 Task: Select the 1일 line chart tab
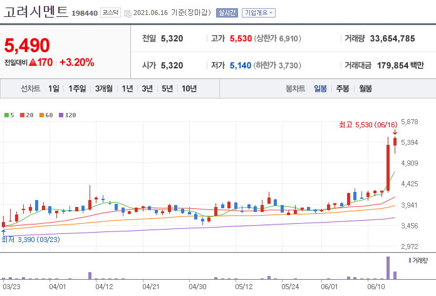54,88
